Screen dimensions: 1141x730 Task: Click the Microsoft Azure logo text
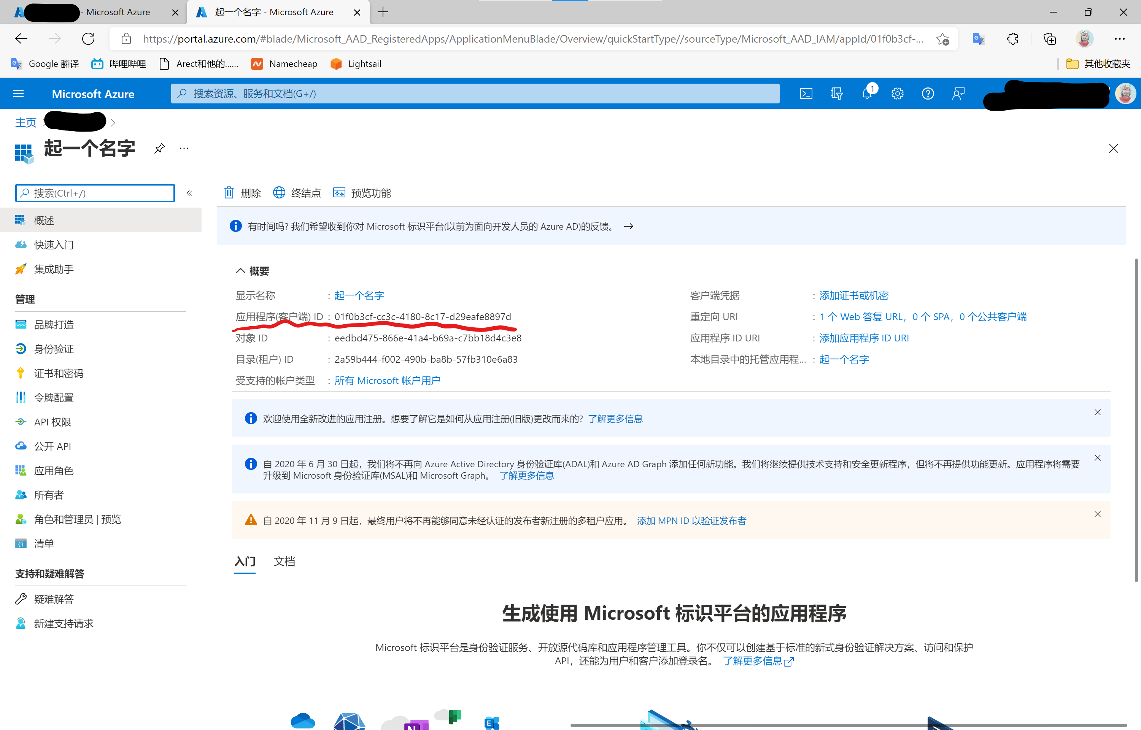click(x=93, y=94)
